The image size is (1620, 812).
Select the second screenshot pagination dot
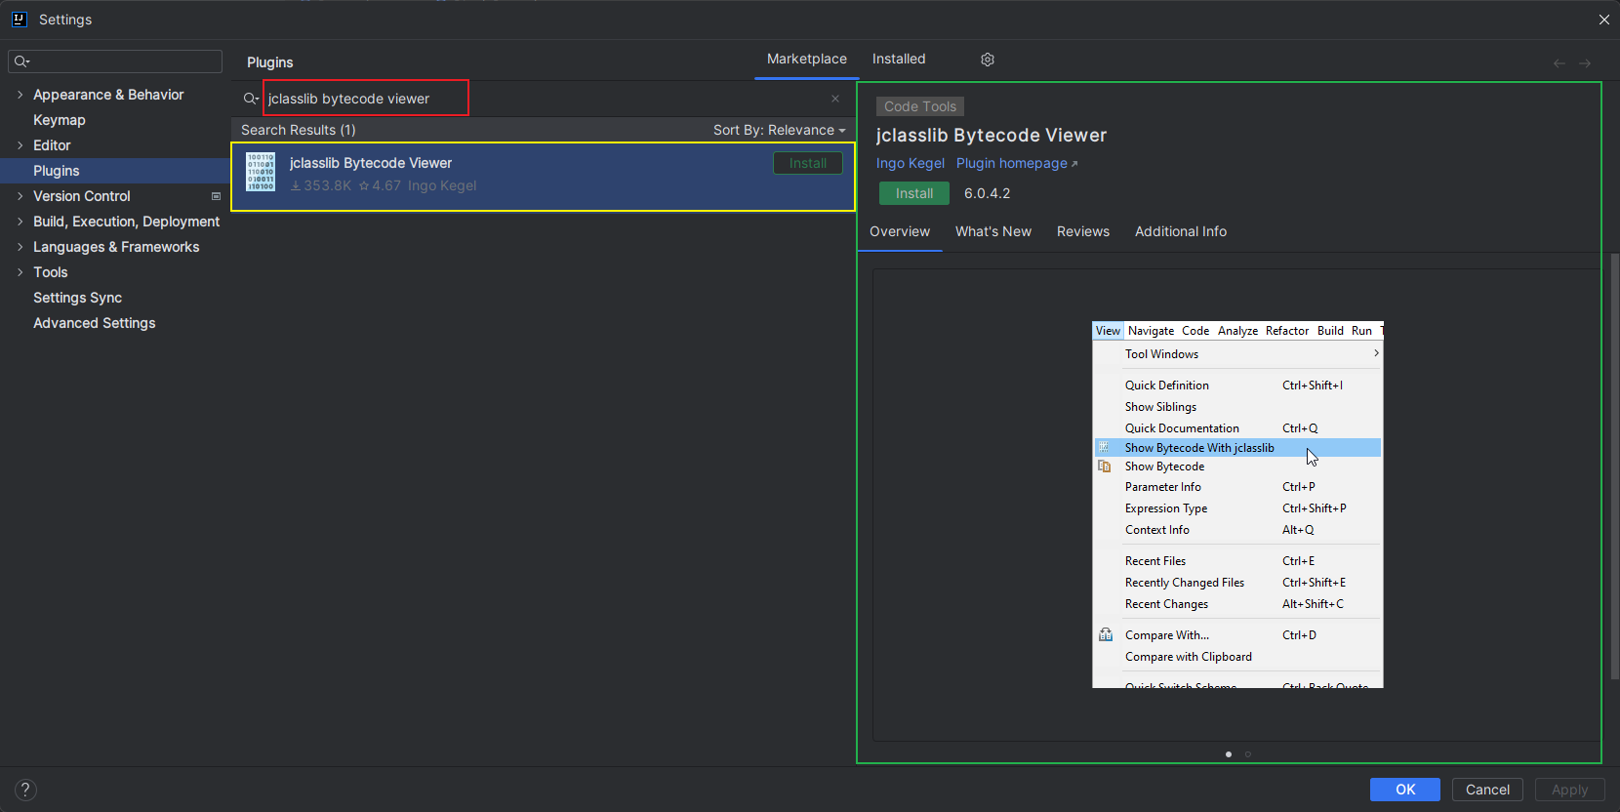click(1248, 753)
